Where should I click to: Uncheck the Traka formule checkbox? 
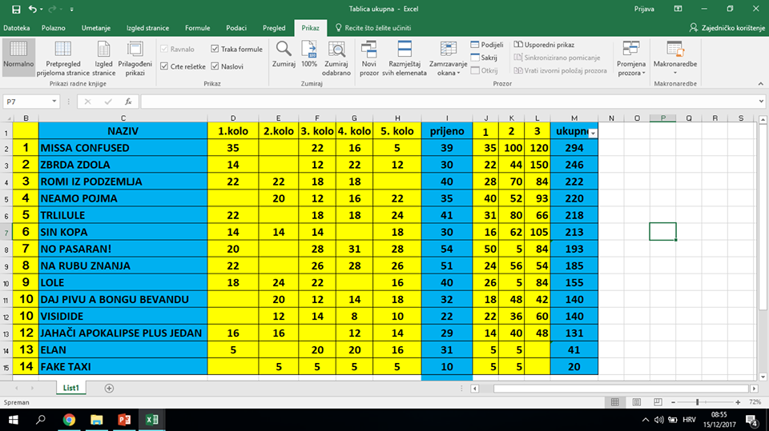[215, 50]
